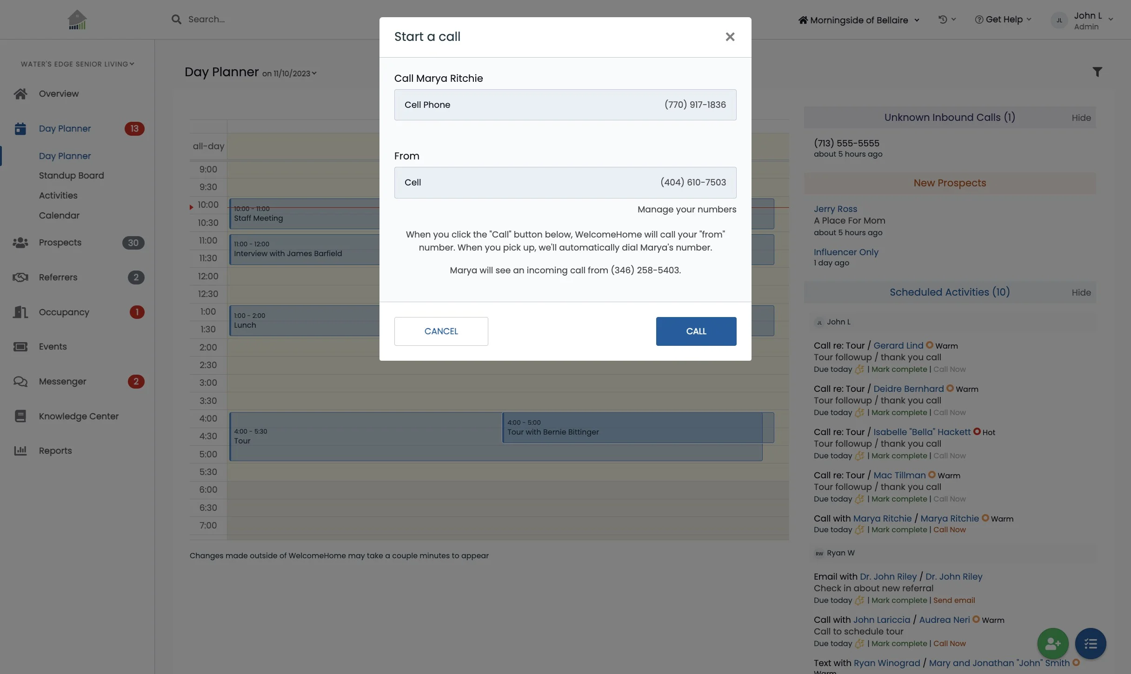Click the Occupancy door icon
The height and width of the screenshot is (674, 1131).
tap(20, 312)
